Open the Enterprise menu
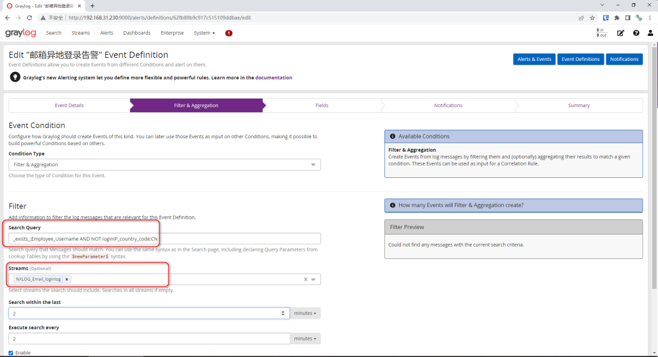Screen dimensions: 658x357 [172, 33]
